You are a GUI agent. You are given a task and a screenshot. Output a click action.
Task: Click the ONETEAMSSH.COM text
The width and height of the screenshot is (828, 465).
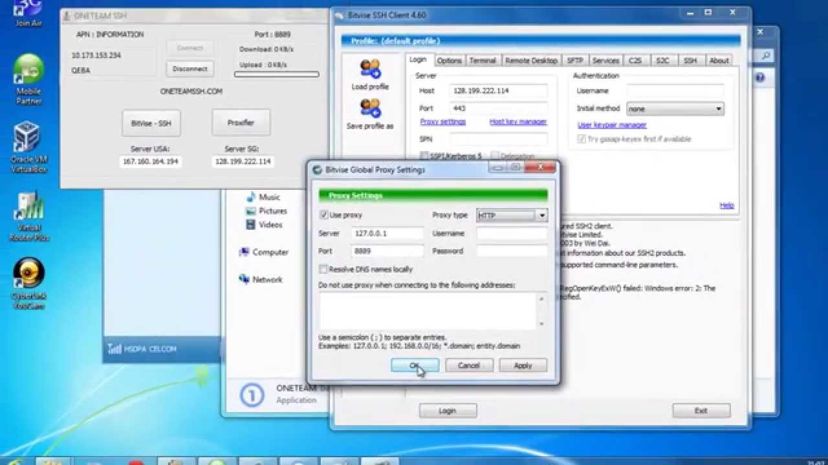(191, 92)
